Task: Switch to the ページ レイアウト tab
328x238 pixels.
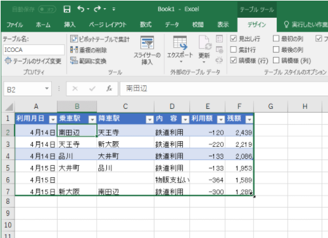Action: click(x=108, y=25)
